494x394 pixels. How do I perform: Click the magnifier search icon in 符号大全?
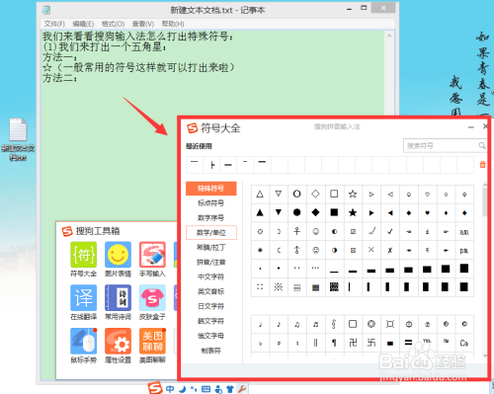pyautogui.click(x=481, y=145)
